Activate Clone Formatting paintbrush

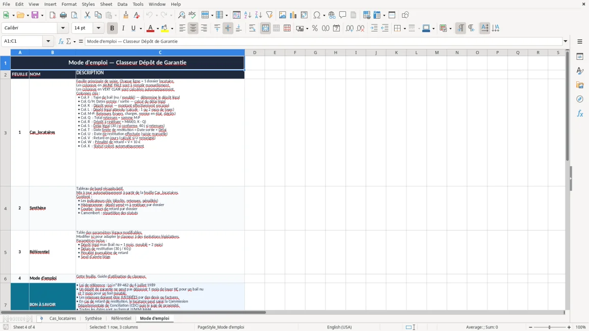126,15
